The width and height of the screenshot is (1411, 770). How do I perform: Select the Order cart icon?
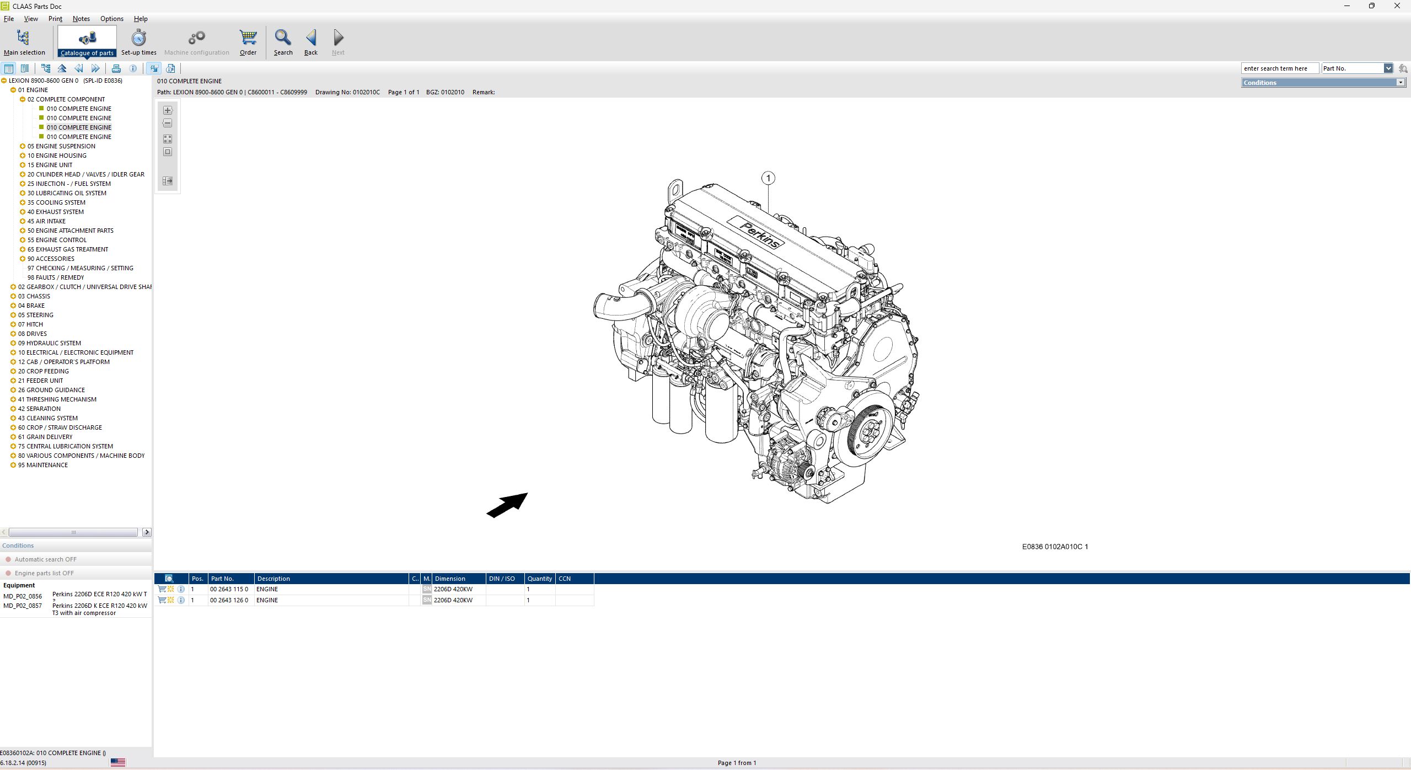click(x=248, y=39)
